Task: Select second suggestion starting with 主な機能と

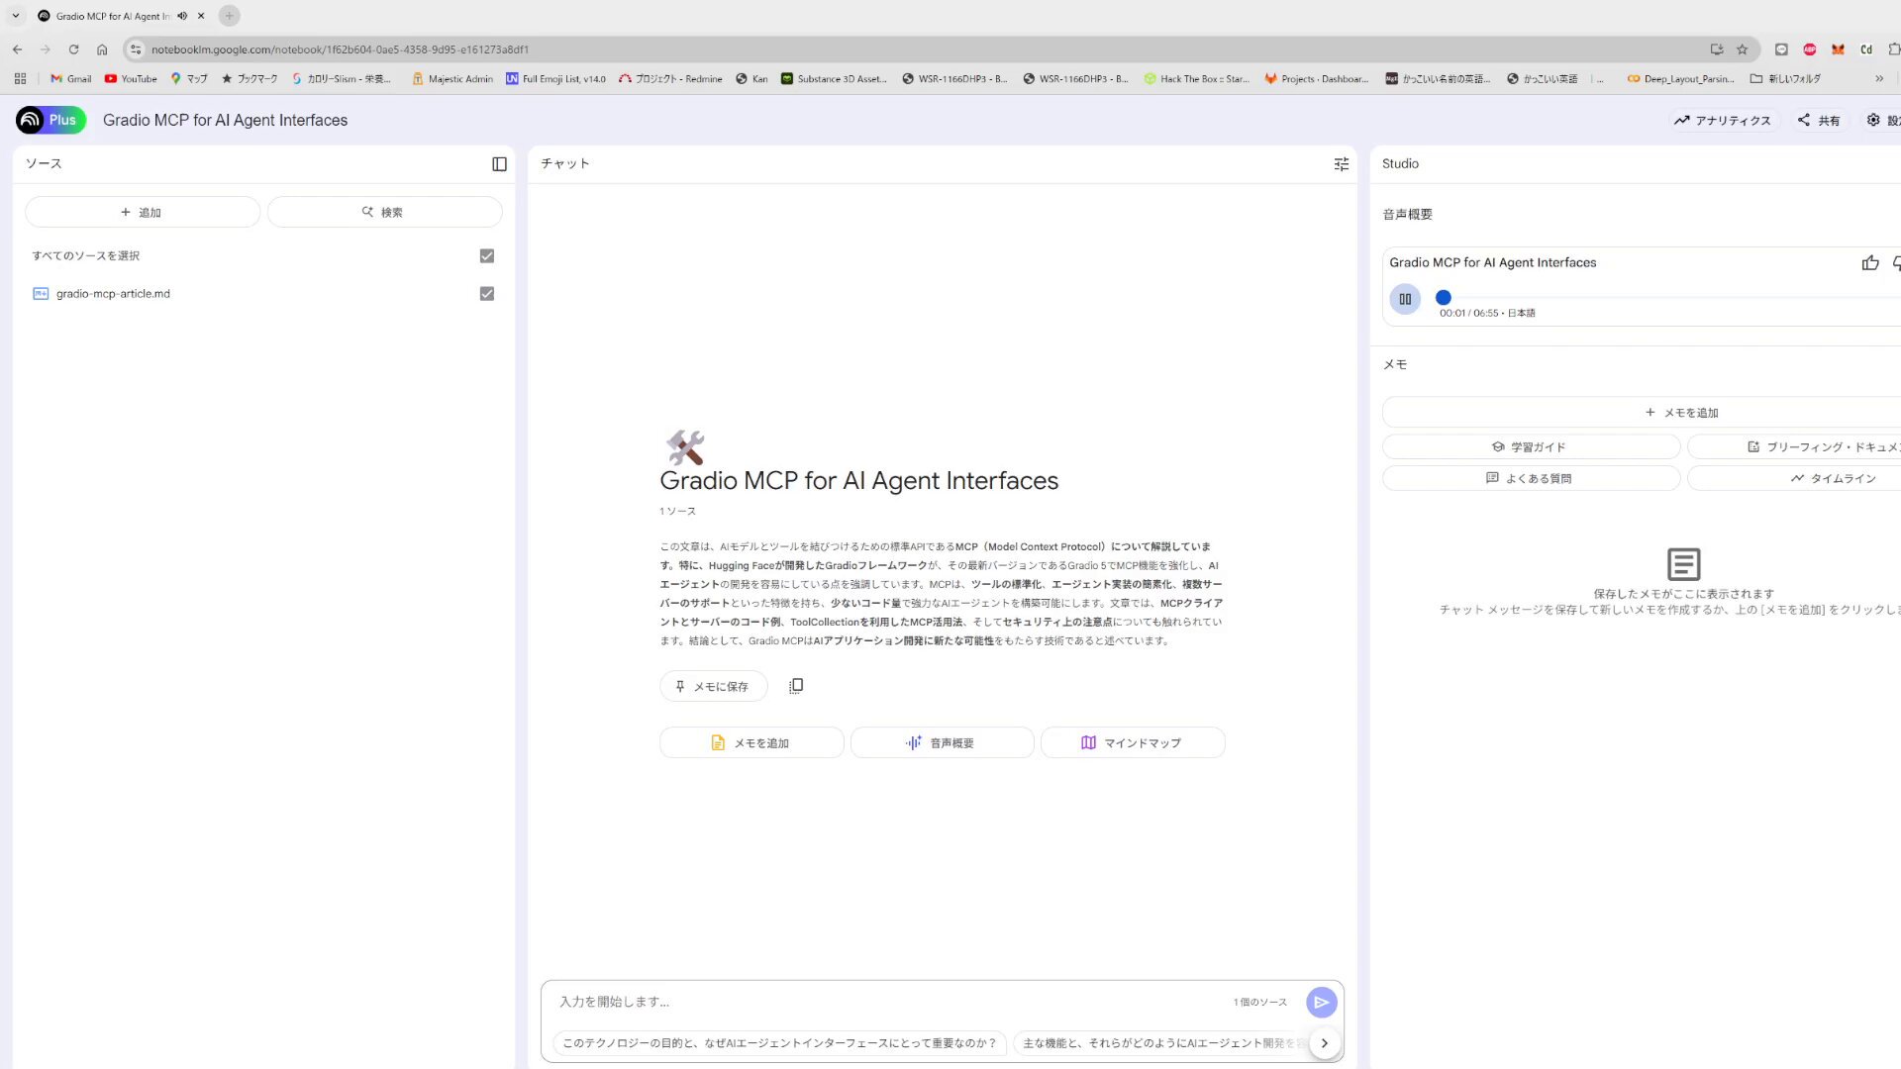Action: click(x=1160, y=1043)
